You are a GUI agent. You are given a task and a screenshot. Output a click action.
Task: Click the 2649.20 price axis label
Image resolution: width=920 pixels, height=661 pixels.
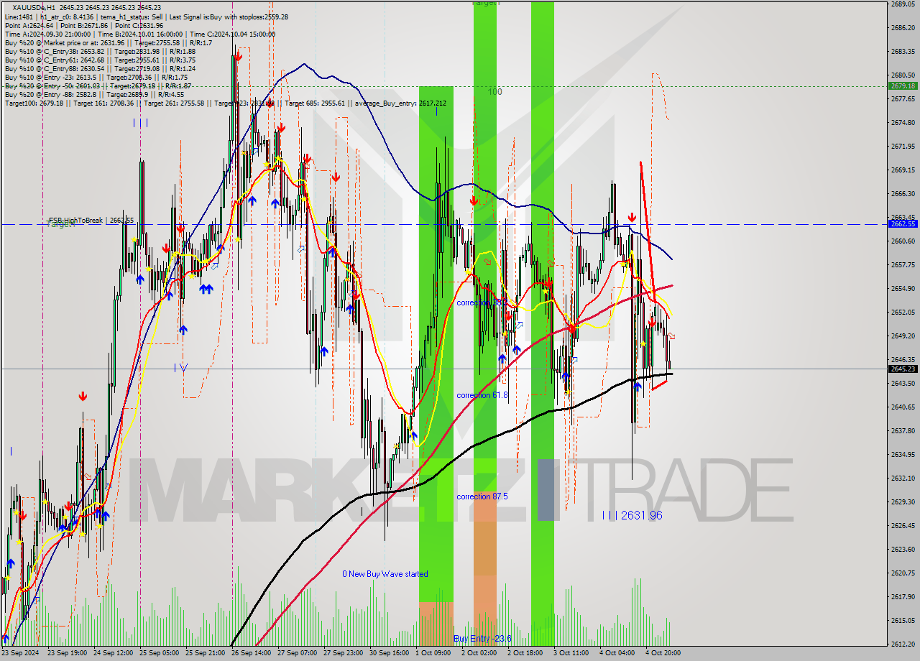point(903,336)
